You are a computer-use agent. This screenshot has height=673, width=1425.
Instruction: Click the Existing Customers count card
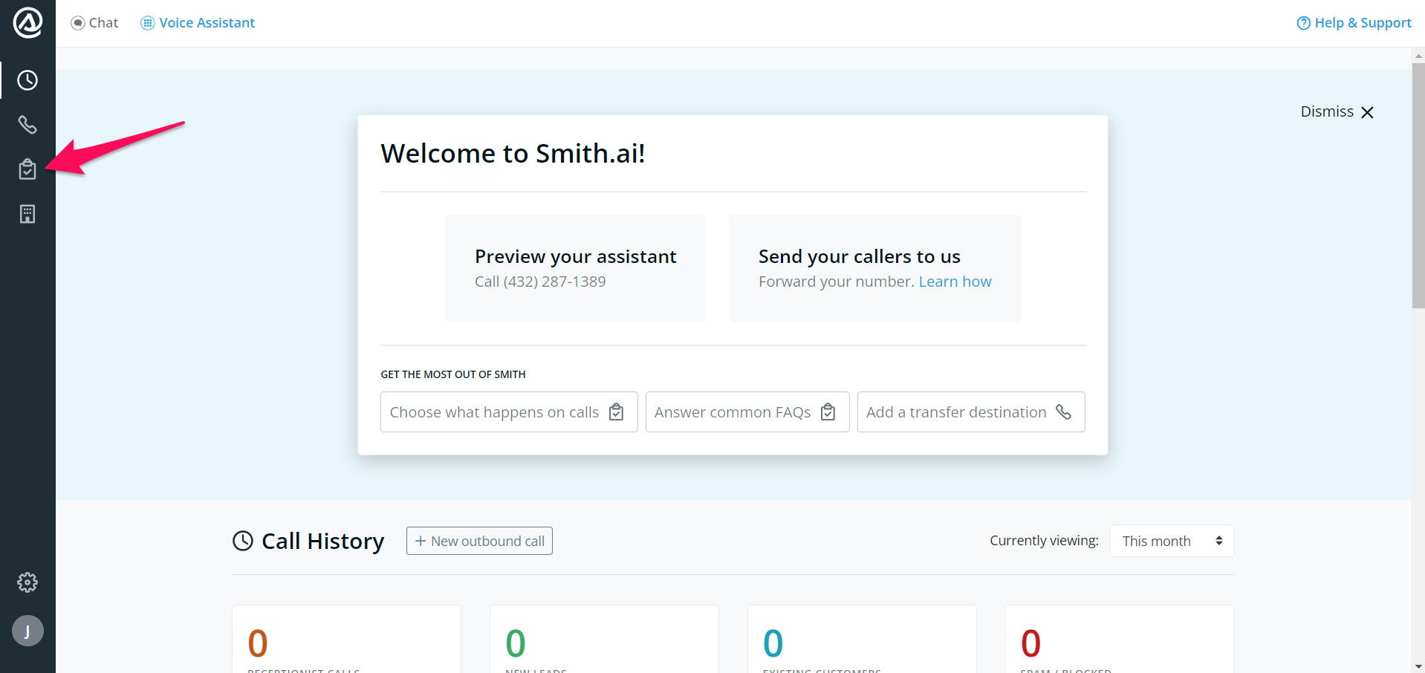pos(862,640)
